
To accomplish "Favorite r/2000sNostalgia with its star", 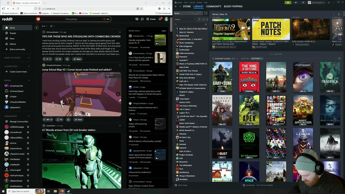I will [28, 127].
